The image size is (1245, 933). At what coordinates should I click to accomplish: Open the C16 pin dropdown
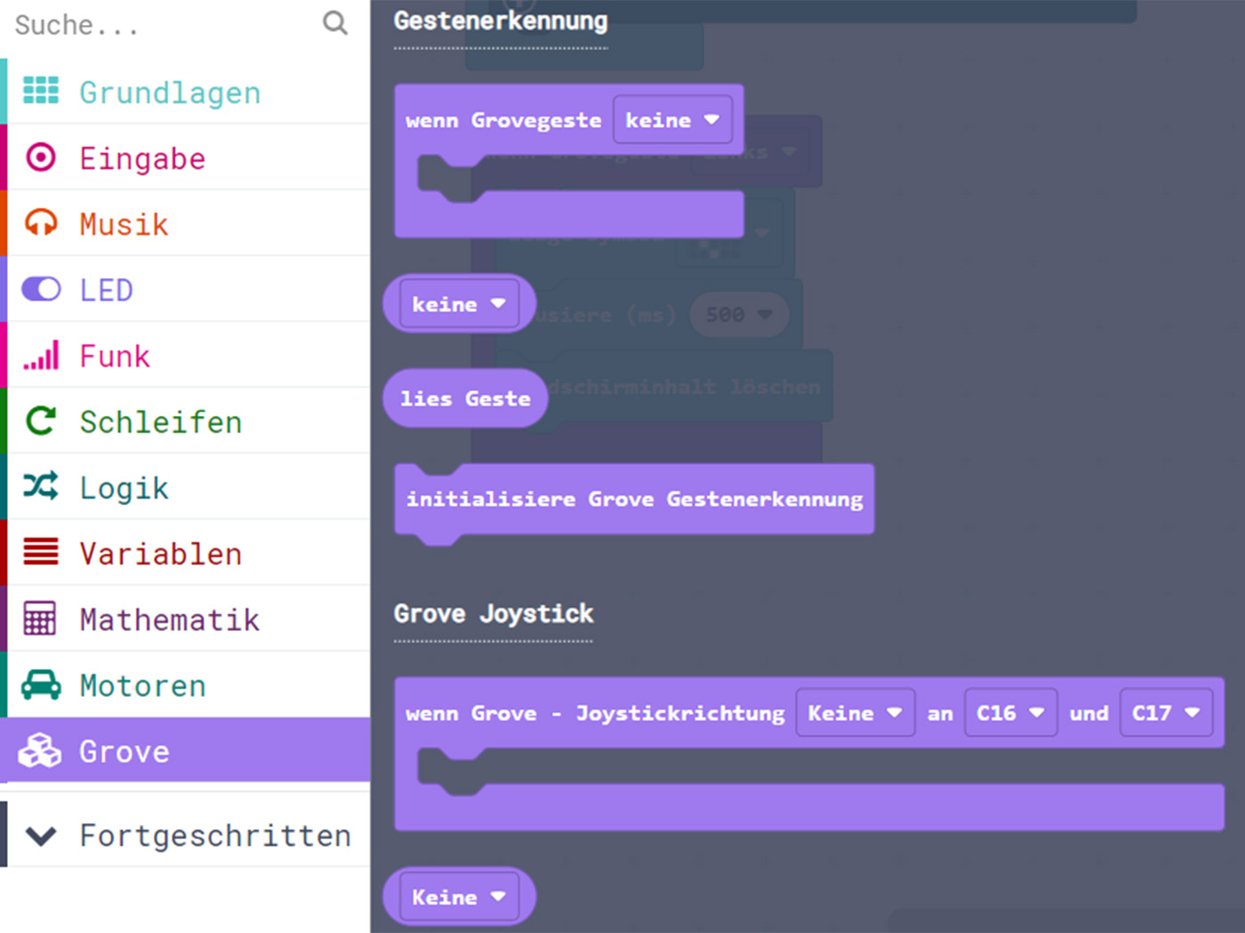[x=1010, y=713]
